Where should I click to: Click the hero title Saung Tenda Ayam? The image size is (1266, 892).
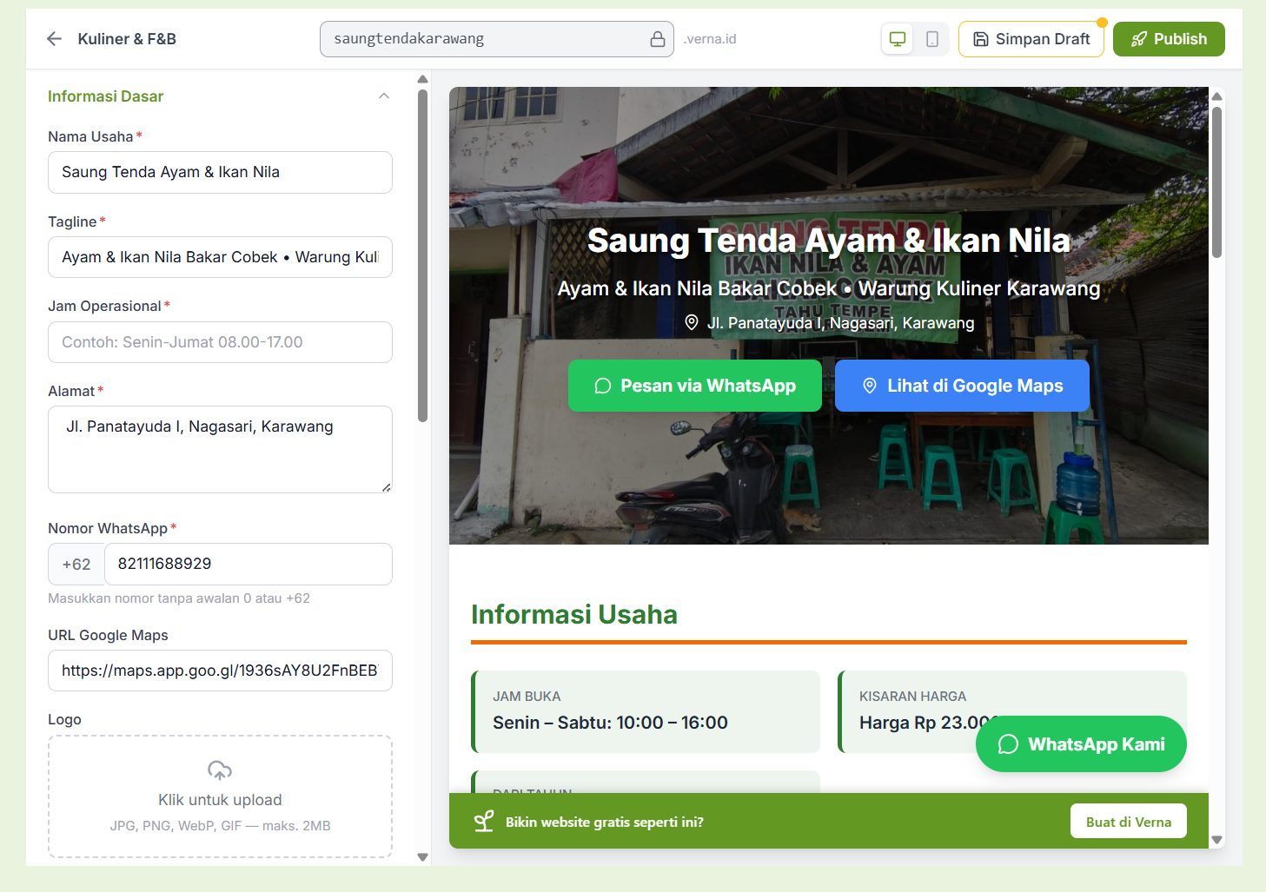pyautogui.click(x=829, y=241)
